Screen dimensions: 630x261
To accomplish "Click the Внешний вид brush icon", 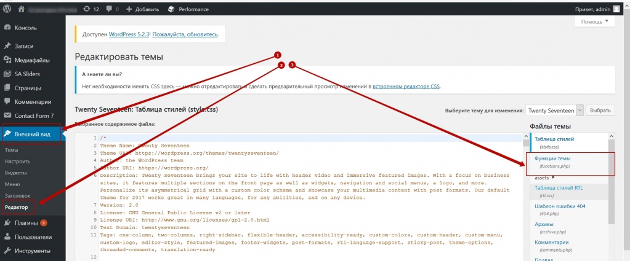I will tap(7, 134).
